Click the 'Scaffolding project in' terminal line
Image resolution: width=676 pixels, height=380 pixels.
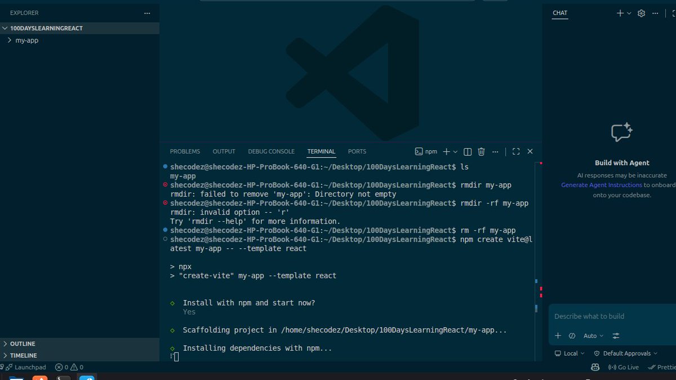coord(345,330)
